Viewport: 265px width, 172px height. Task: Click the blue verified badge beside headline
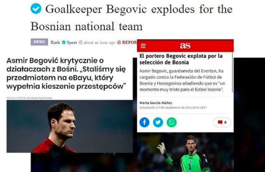pyautogui.click(x=36, y=8)
